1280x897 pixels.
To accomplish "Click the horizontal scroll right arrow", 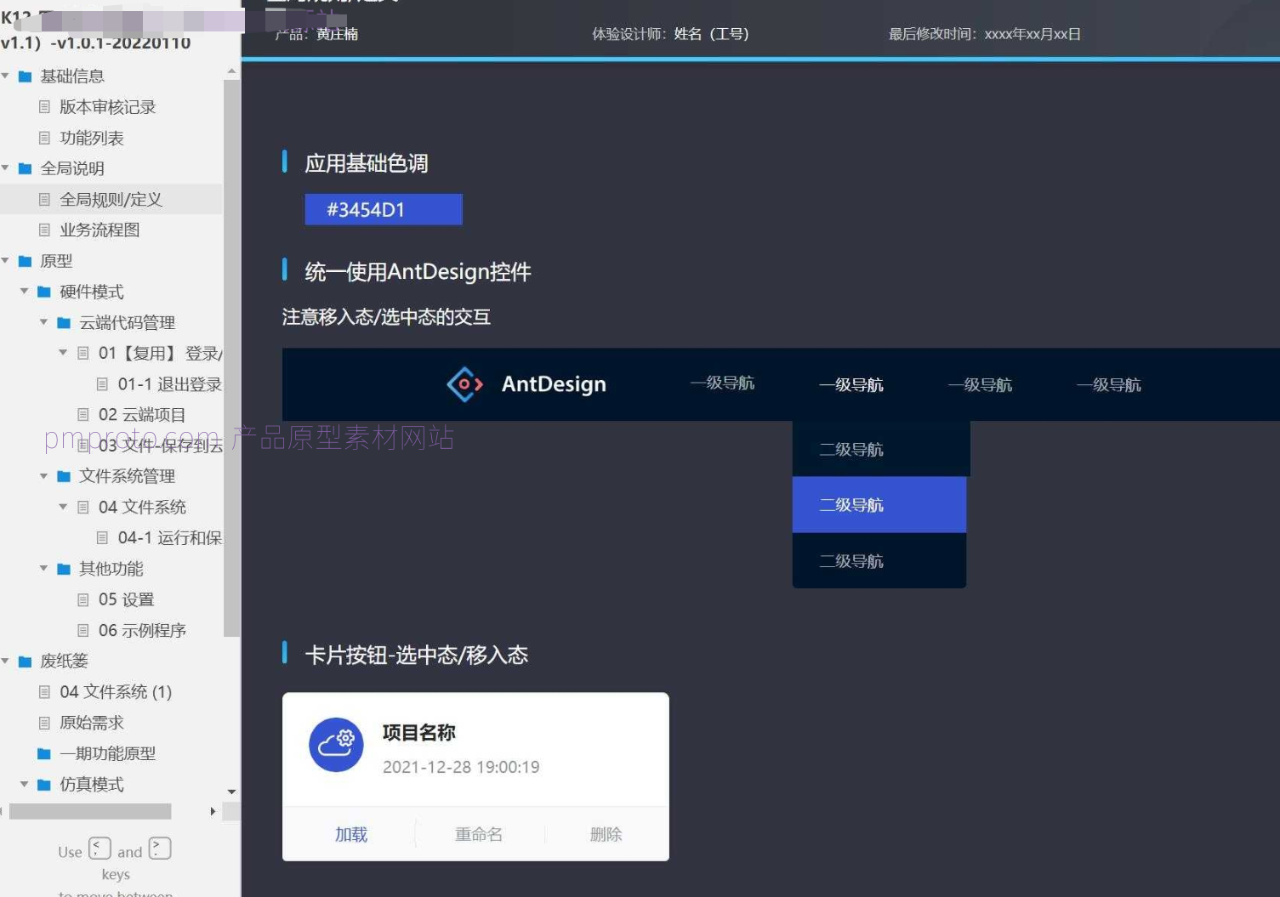I will (213, 812).
